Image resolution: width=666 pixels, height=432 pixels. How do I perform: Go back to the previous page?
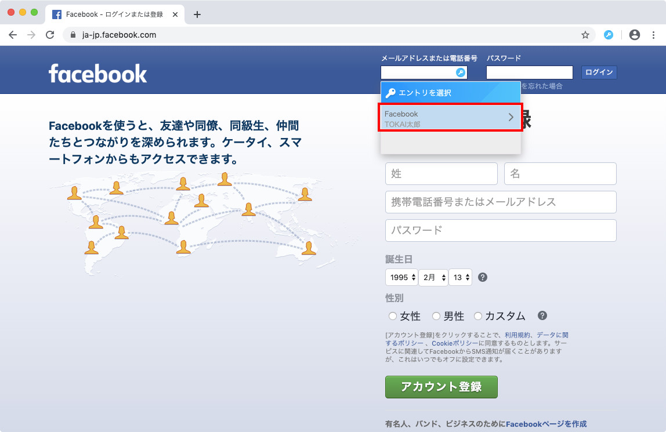coord(13,35)
